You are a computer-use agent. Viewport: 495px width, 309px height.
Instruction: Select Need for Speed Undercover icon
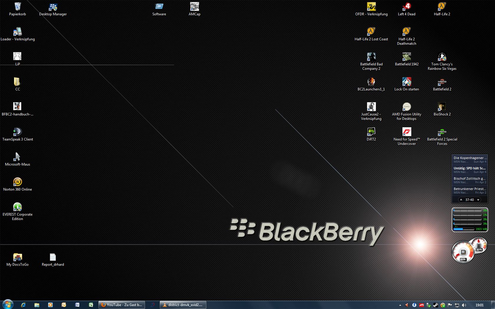(407, 136)
